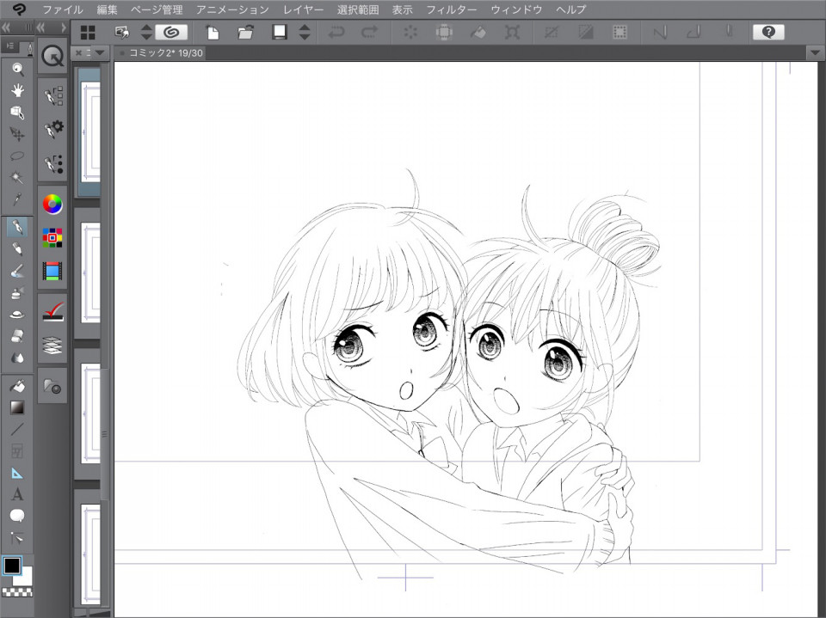This screenshot has width=826, height=618.
Task: Select the Eraser tool
Action: [17, 336]
